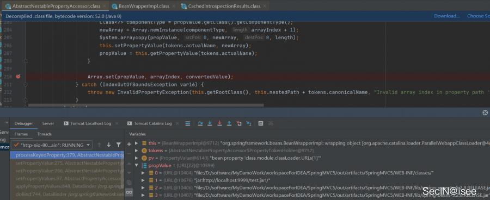Select the Frames sub-tab
This screenshot has width=490, height=200.
[x=21, y=134]
